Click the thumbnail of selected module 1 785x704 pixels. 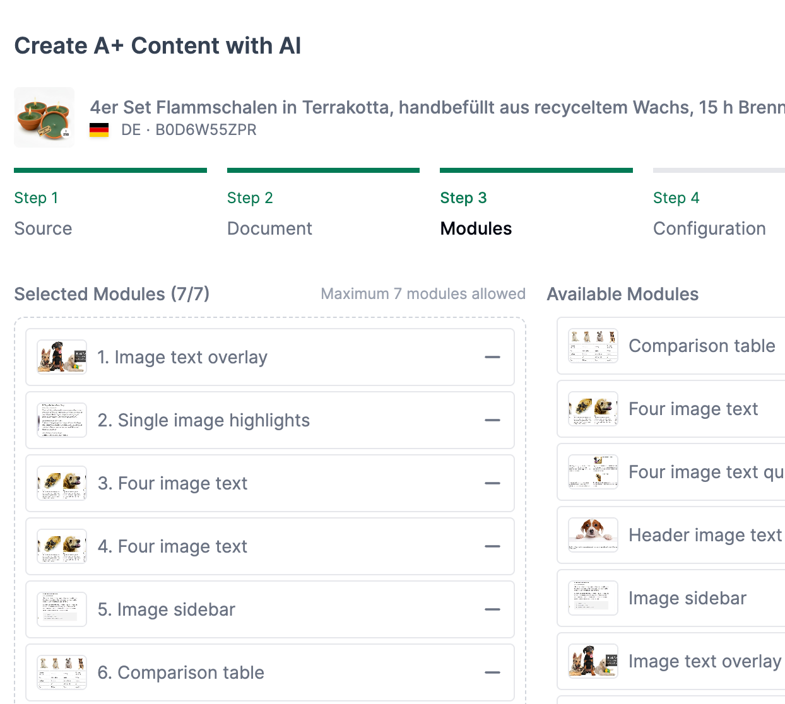(62, 357)
